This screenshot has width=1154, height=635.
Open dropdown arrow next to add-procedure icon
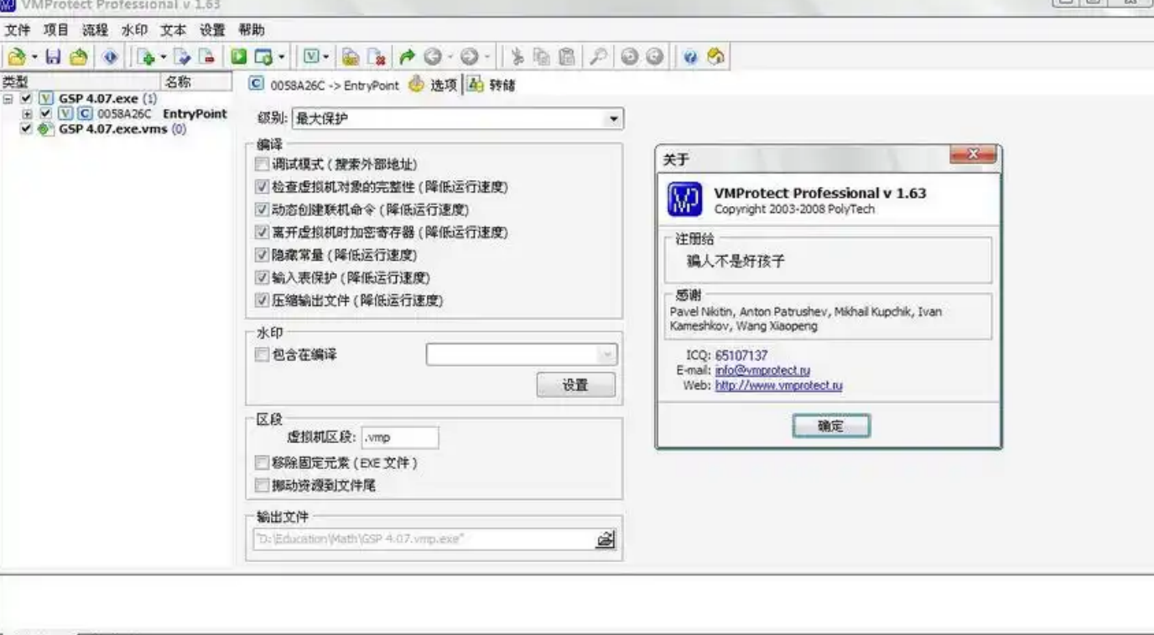pos(164,57)
